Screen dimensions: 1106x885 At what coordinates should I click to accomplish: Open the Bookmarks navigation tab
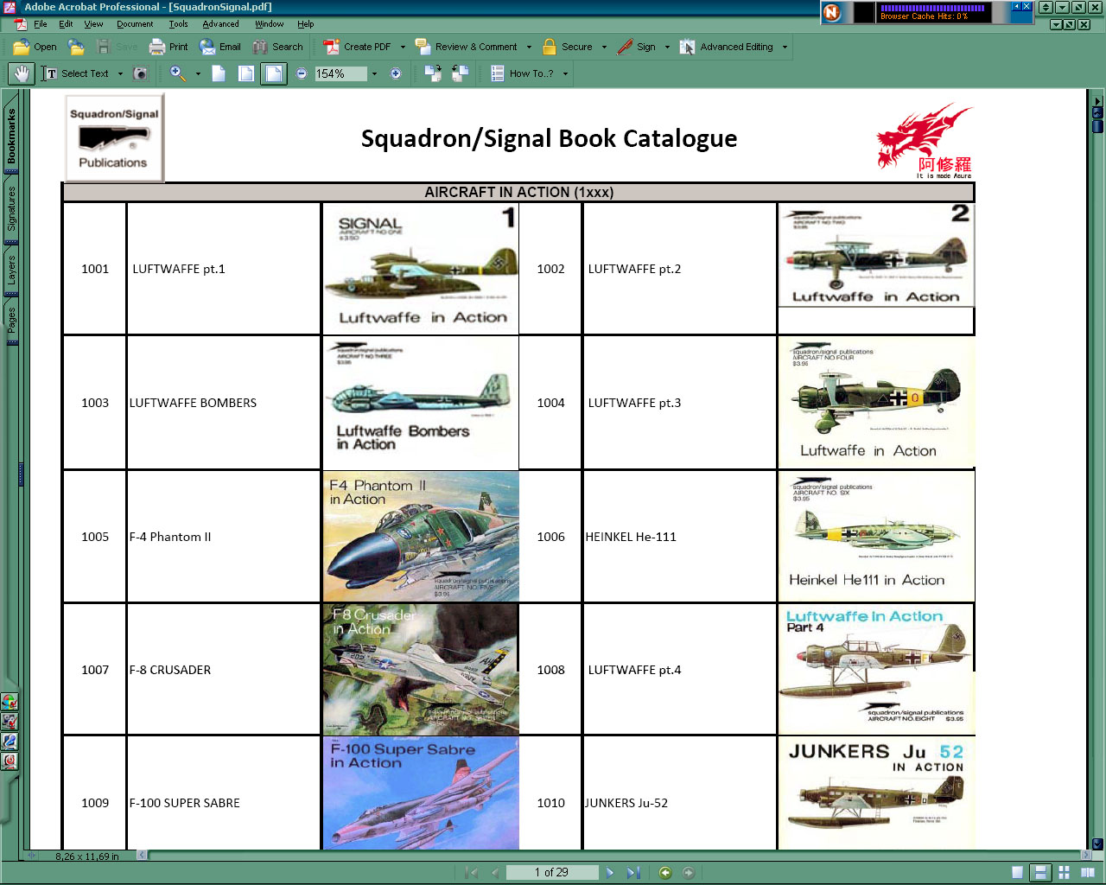click(11, 136)
